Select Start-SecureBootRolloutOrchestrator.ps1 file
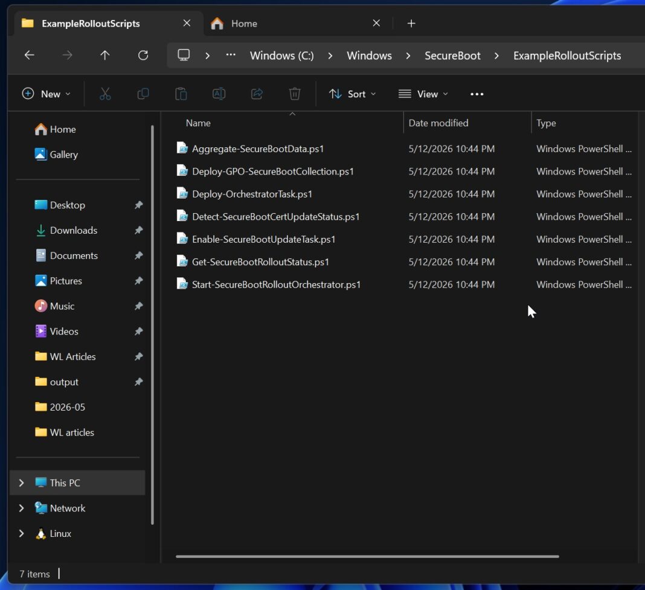This screenshot has width=645, height=590. coord(276,284)
